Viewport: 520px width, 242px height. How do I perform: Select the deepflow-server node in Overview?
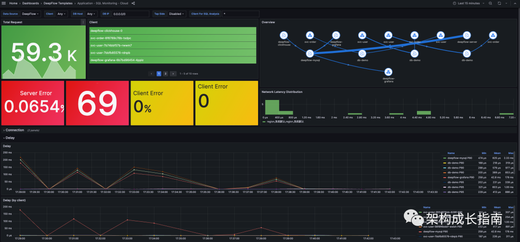467,35
